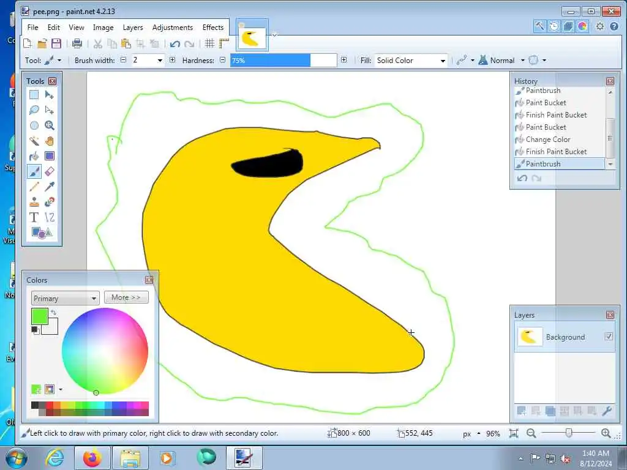Screen dimensions: 627x470
Task: Toggle the Layers window button
Action: pos(568,26)
